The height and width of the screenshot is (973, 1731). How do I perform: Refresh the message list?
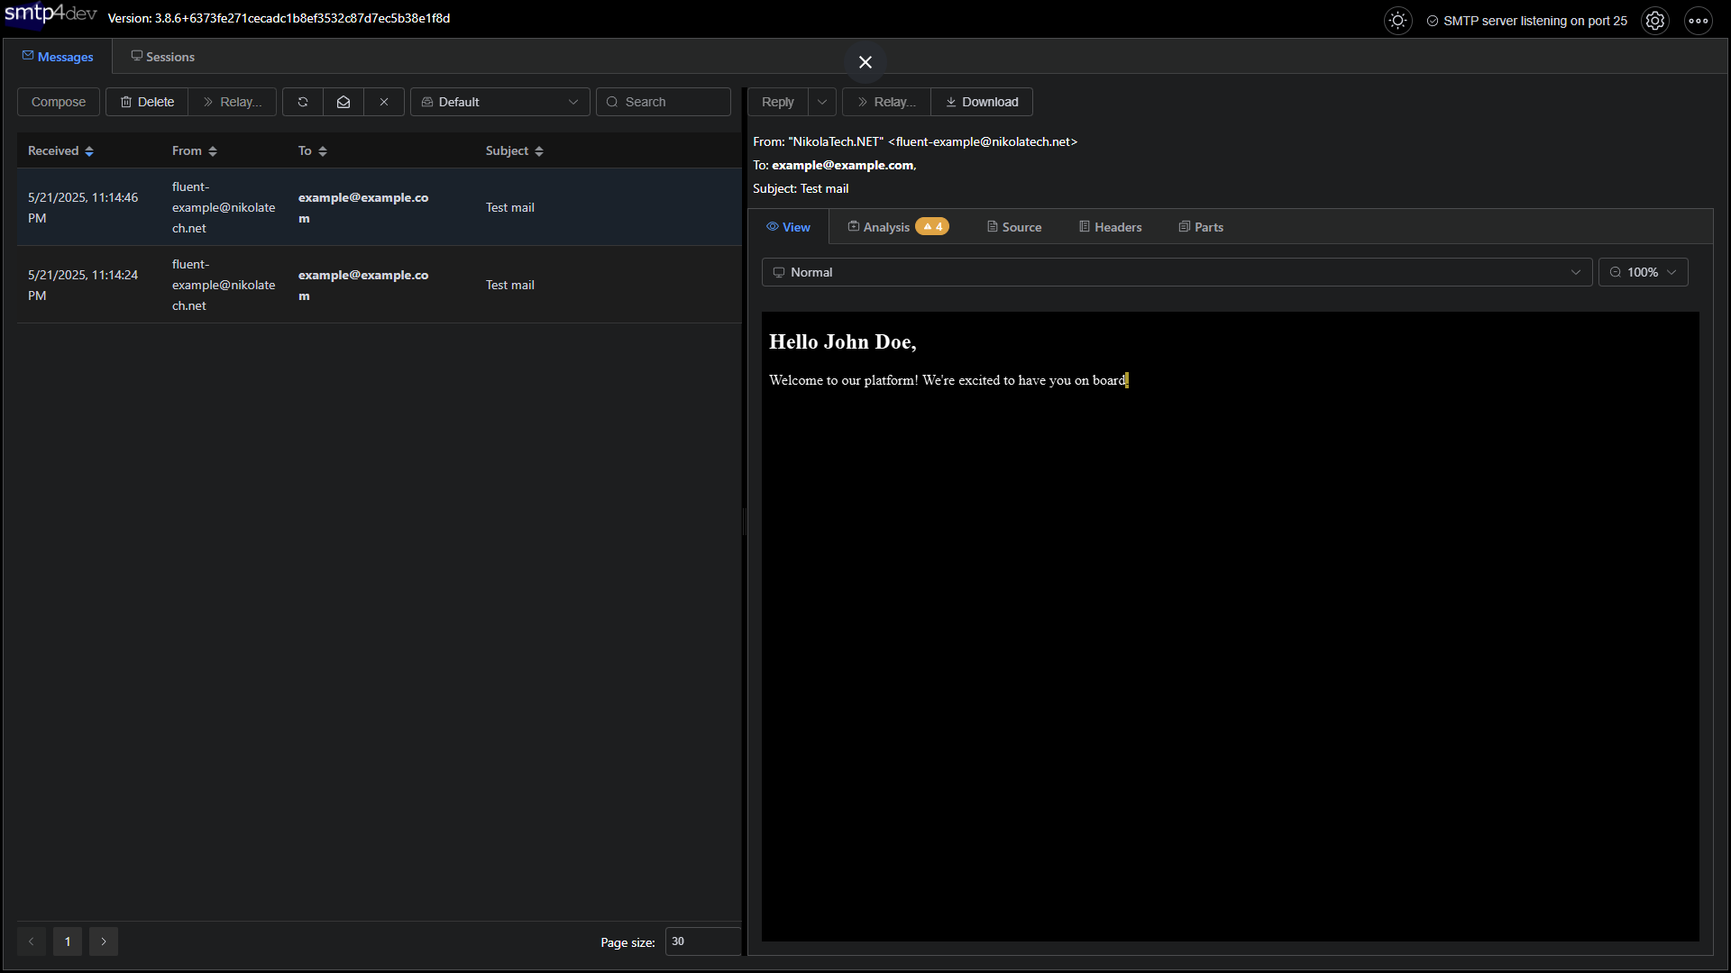tap(302, 102)
